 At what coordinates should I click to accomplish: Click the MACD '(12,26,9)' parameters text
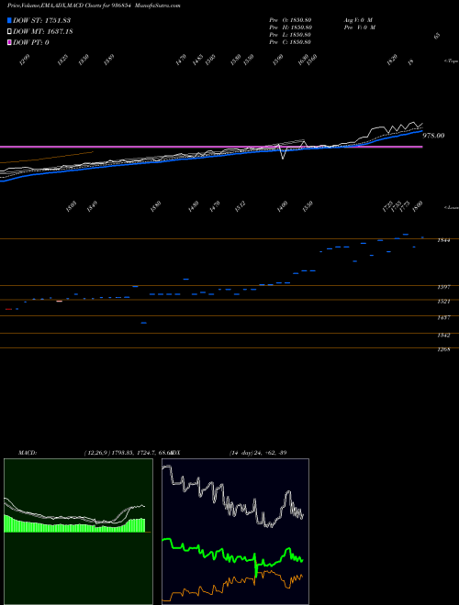tap(96, 453)
